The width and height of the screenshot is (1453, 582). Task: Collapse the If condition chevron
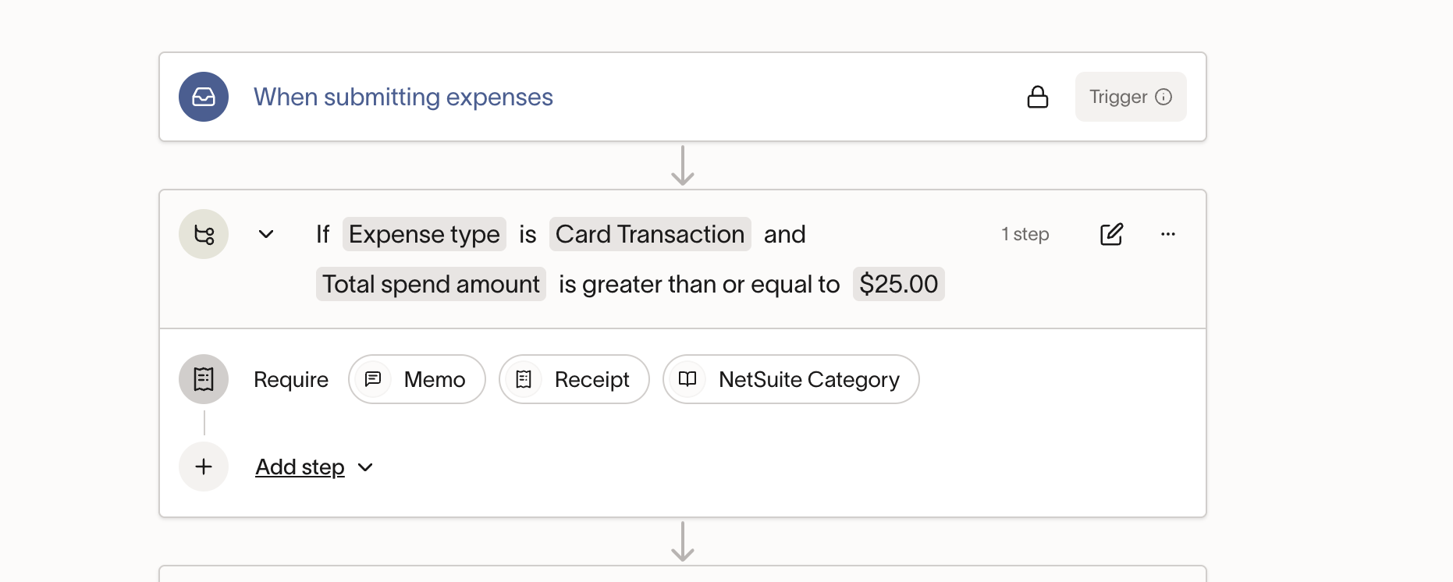(x=266, y=234)
